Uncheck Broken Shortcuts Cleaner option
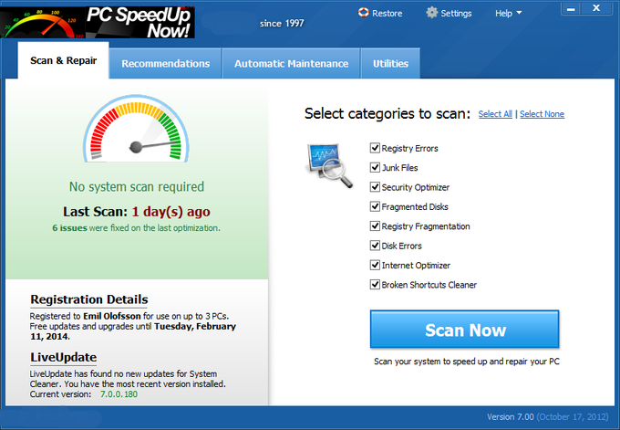This screenshot has width=620, height=430. pyautogui.click(x=375, y=285)
